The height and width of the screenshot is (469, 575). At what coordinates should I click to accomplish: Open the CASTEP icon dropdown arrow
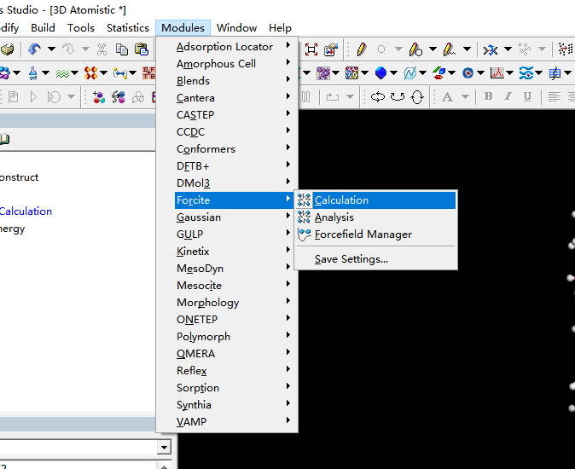(74, 73)
